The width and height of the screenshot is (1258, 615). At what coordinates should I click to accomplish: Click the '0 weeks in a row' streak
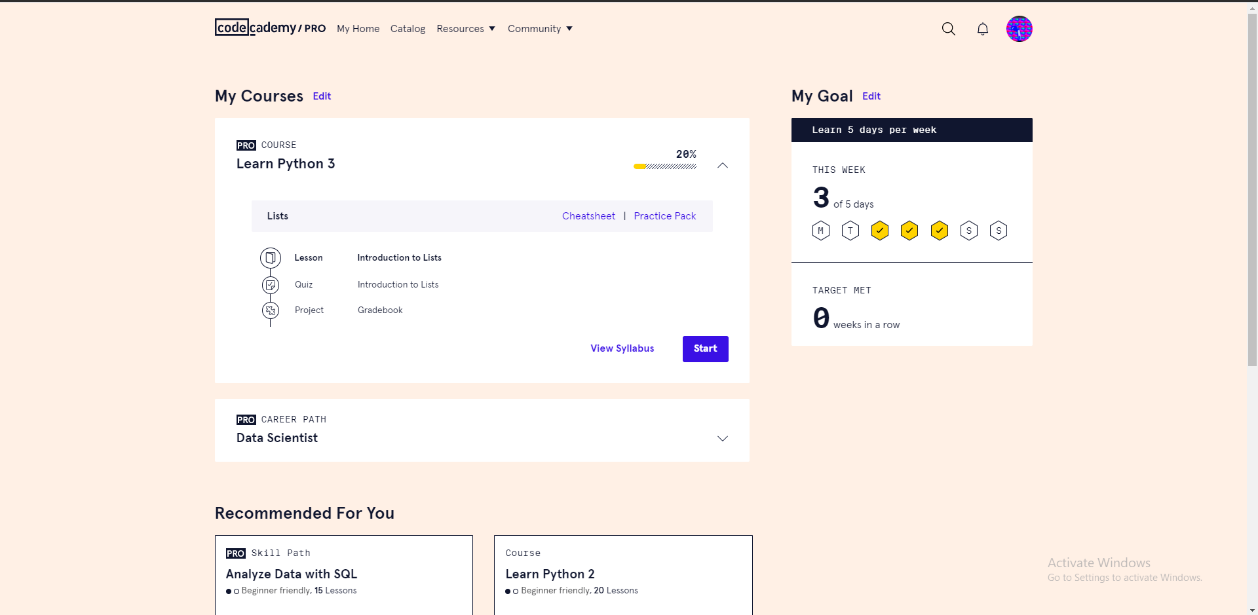pos(856,319)
